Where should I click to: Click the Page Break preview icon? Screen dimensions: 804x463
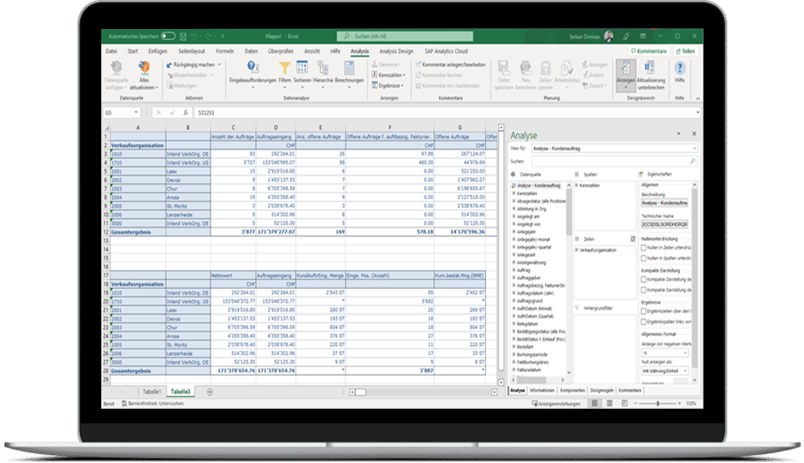pyautogui.click(x=624, y=403)
